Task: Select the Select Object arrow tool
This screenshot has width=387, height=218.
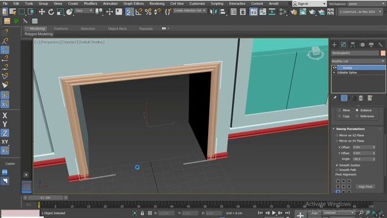Action: [x=5, y=12]
